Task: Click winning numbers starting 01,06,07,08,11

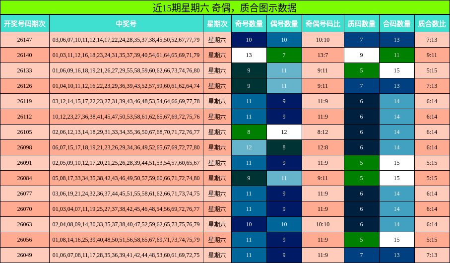Action: pyautogui.click(x=127, y=255)
